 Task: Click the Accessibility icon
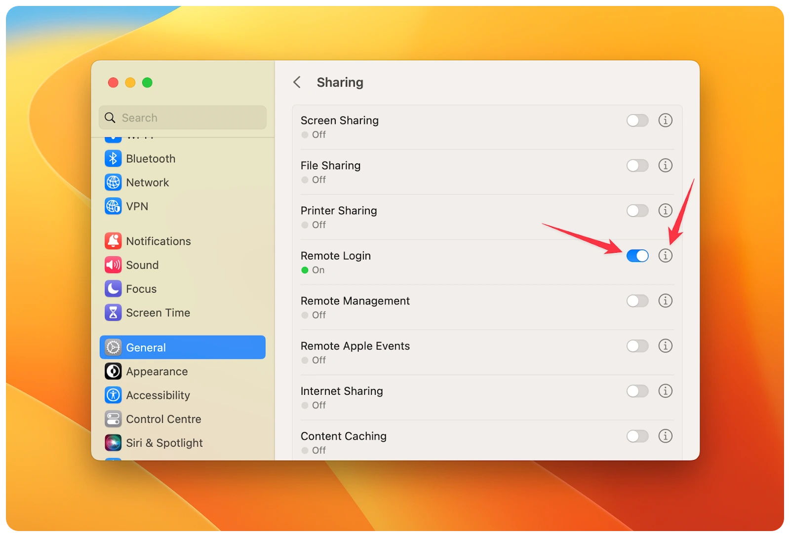coord(113,395)
